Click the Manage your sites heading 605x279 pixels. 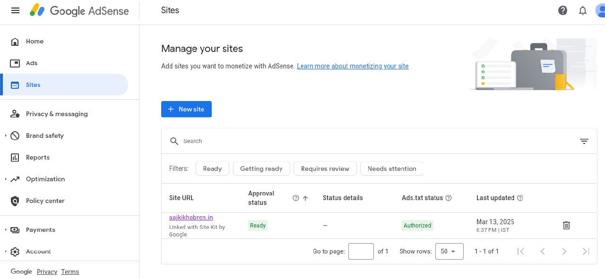202,49
